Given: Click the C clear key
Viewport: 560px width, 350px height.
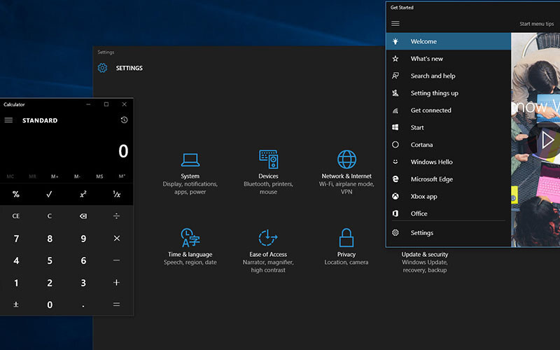Looking at the screenshot, I should coord(50,216).
